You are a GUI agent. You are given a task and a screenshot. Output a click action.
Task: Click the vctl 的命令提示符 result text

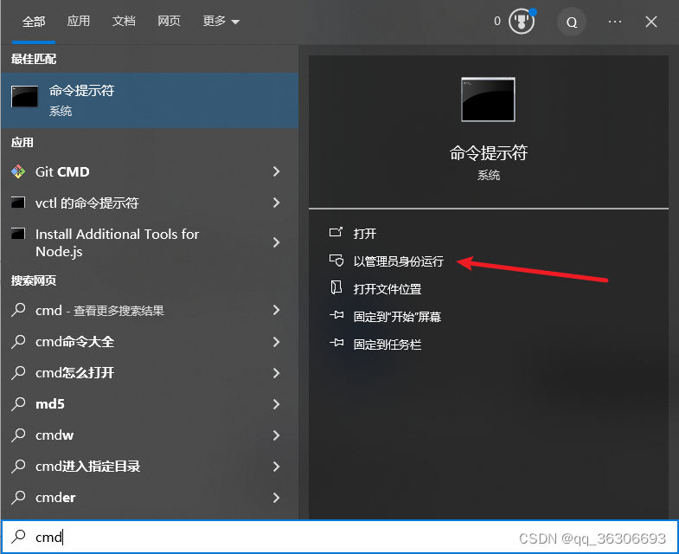pyautogui.click(x=87, y=203)
